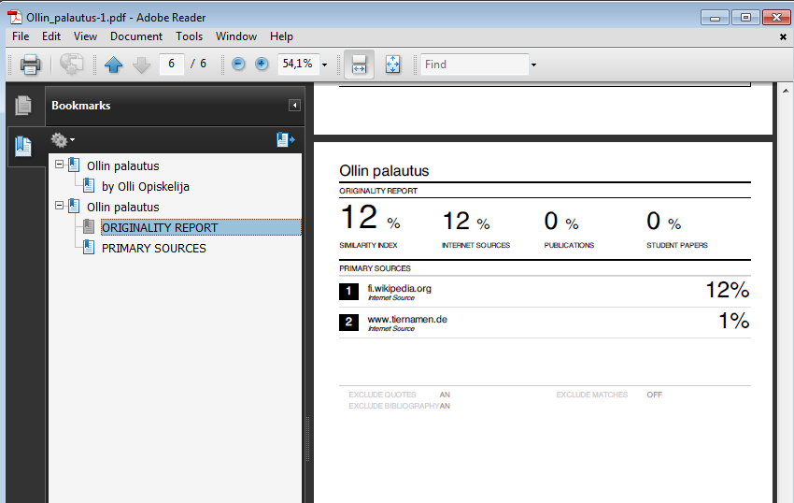Click the fit one full page icon
794x503 pixels.
393,65
